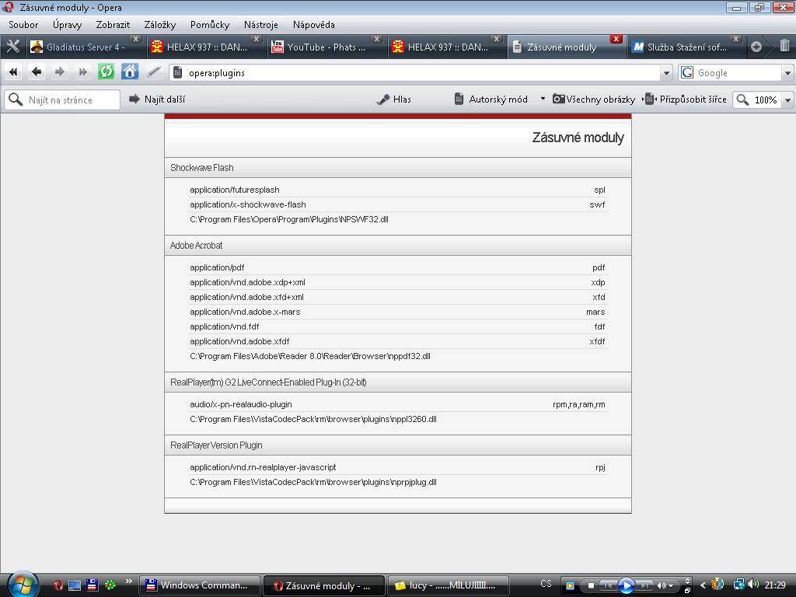Screen dimensions: 796x597
Task: Click the Adobe Acrobat section header
Action: [x=398, y=245]
